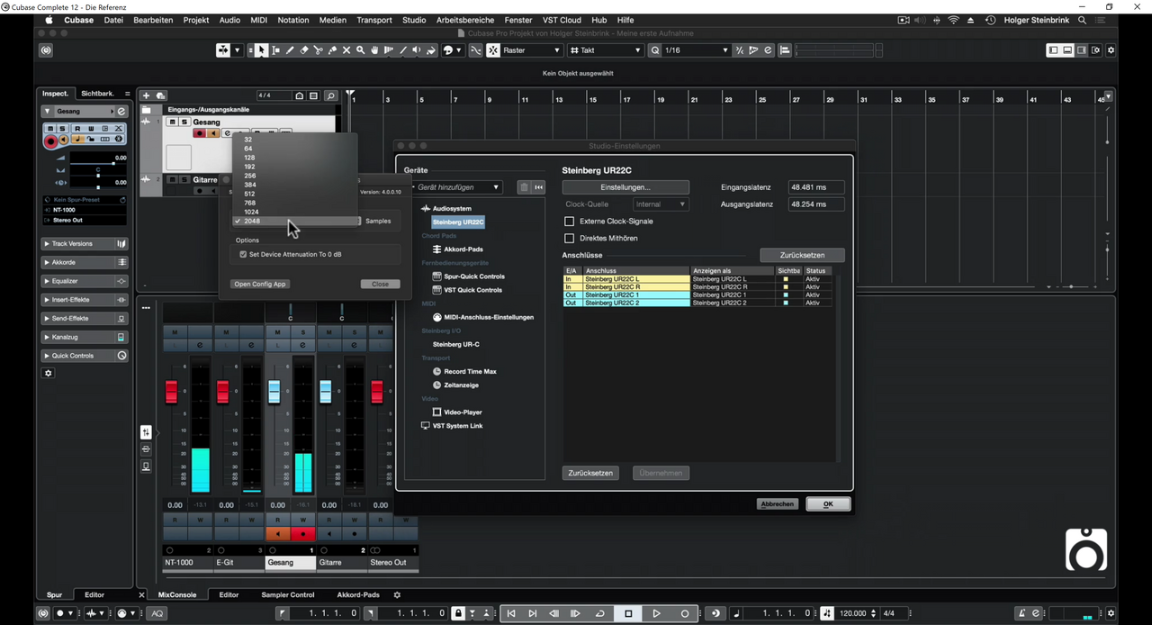Toggle Snap (Raster) on/off button
The image size is (1152, 625).
tap(493, 50)
